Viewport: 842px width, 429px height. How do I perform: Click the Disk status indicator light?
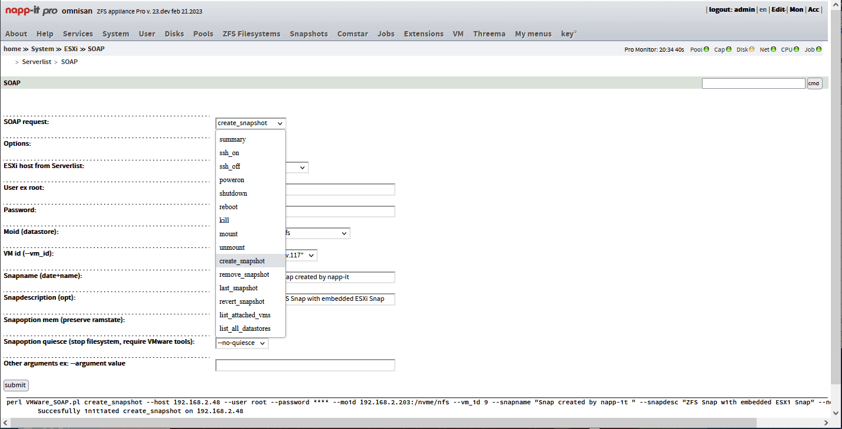752,49
